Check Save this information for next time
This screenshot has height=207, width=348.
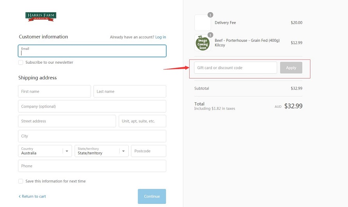point(21,181)
